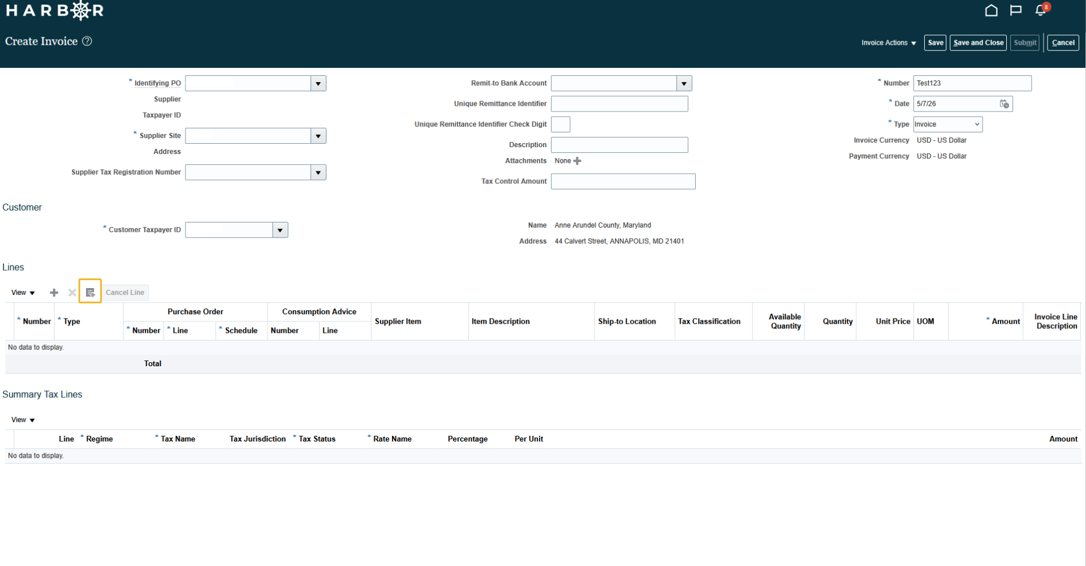Open the Date calendar picker icon
The image size is (1086, 566).
coord(1004,104)
